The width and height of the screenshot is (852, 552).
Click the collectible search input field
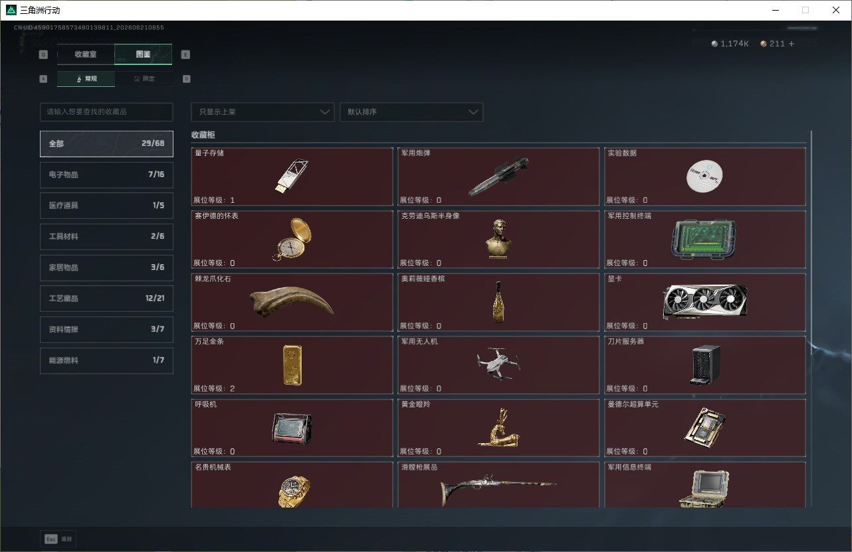pos(106,111)
